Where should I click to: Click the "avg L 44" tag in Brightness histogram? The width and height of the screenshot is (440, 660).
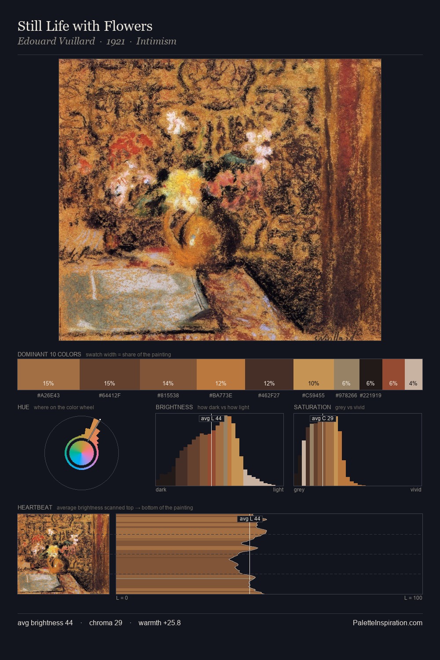[x=211, y=418]
